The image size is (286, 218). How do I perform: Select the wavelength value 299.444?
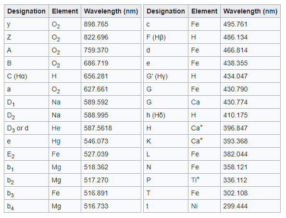click(x=236, y=206)
